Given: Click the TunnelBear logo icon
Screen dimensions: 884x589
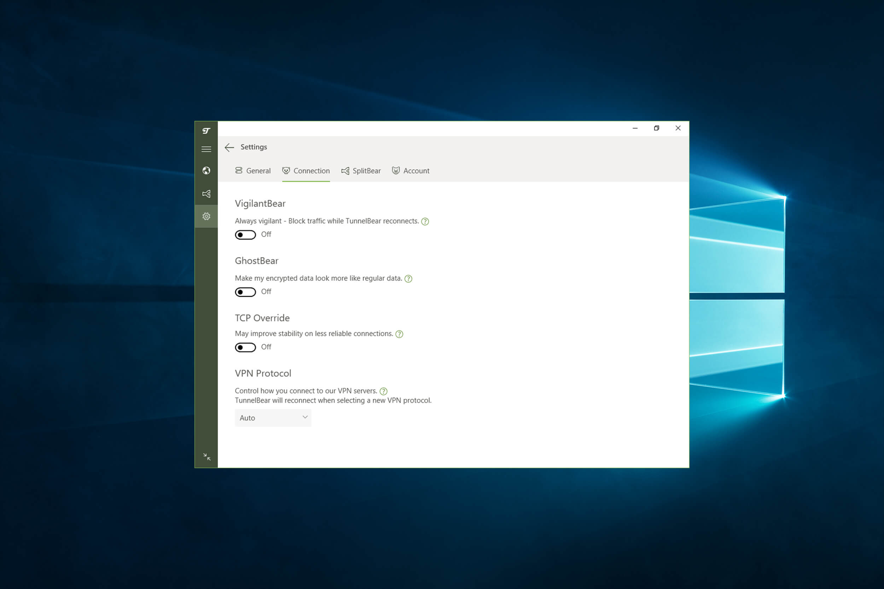Looking at the screenshot, I should [x=206, y=131].
